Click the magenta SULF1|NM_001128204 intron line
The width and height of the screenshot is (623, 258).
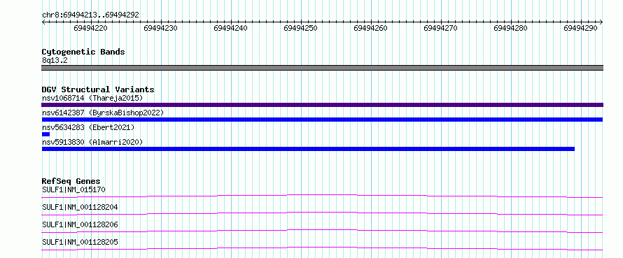(x=322, y=213)
